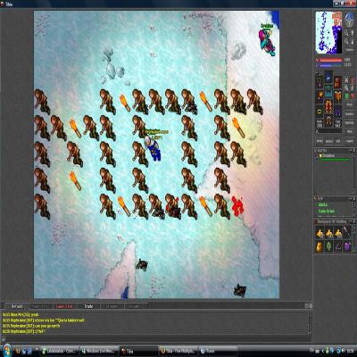Click the green armor slot in inventory
Image resolution: width=357 pixels, height=357 pixels.
(328, 91)
